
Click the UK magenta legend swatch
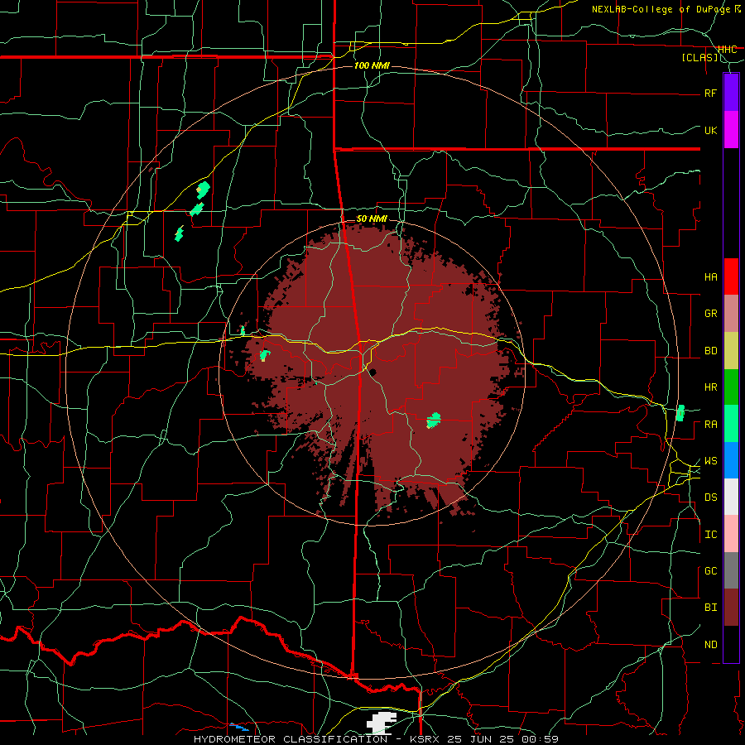(731, 130)
